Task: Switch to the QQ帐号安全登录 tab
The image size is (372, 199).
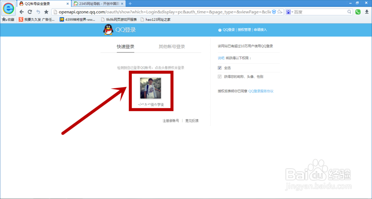Action: pos(44,4)
